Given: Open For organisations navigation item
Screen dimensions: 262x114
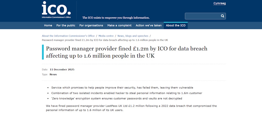Looking at the screenshot, I should (x=91, y=26).
